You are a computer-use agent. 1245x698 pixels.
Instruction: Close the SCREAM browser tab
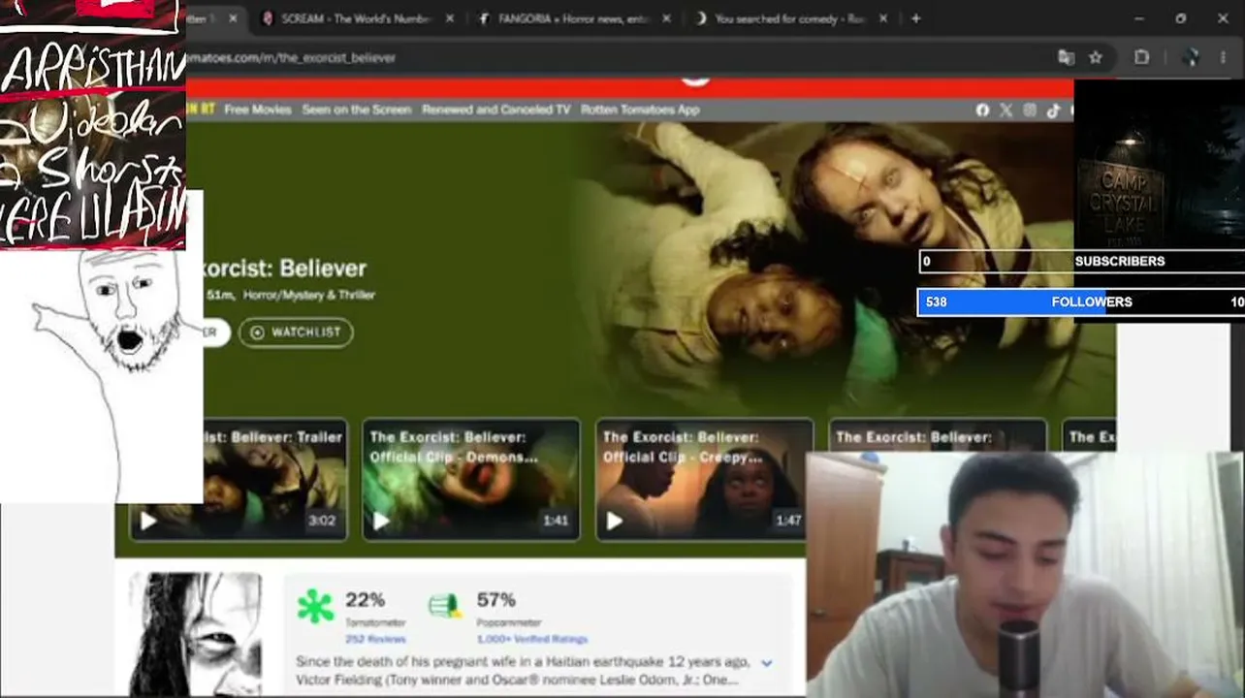click(x=449, y=18)
